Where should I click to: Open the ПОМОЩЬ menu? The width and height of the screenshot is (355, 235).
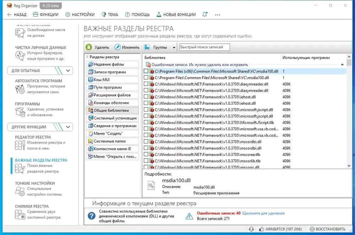[x=137, y=15]
